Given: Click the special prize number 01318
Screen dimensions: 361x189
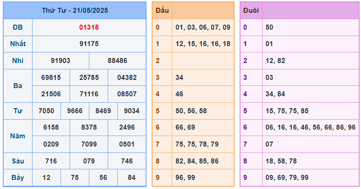Looking at the screenshot, I should (89, 27).
